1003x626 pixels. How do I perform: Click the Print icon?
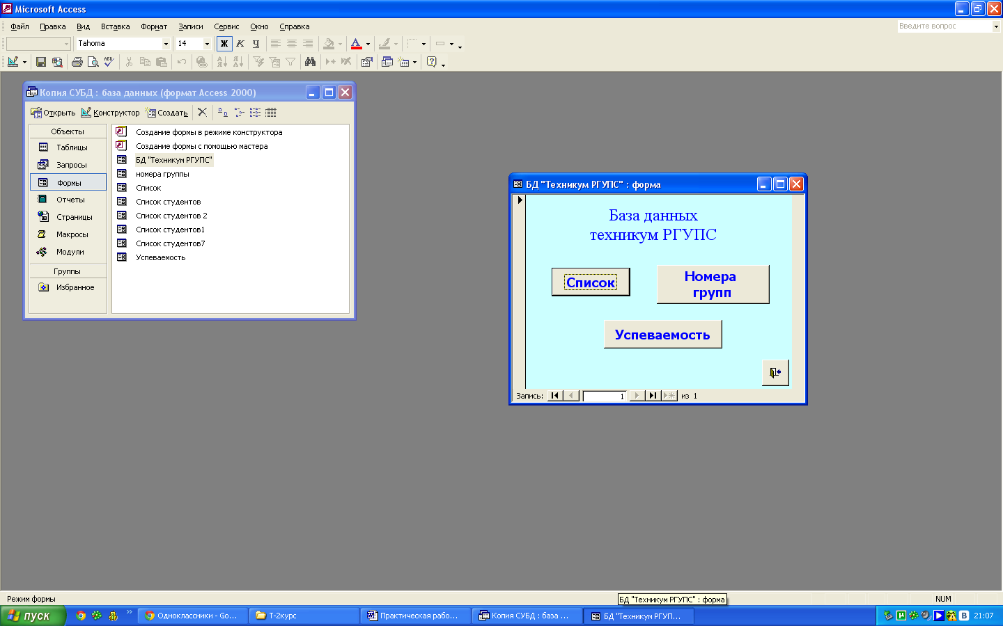[77, 62]
